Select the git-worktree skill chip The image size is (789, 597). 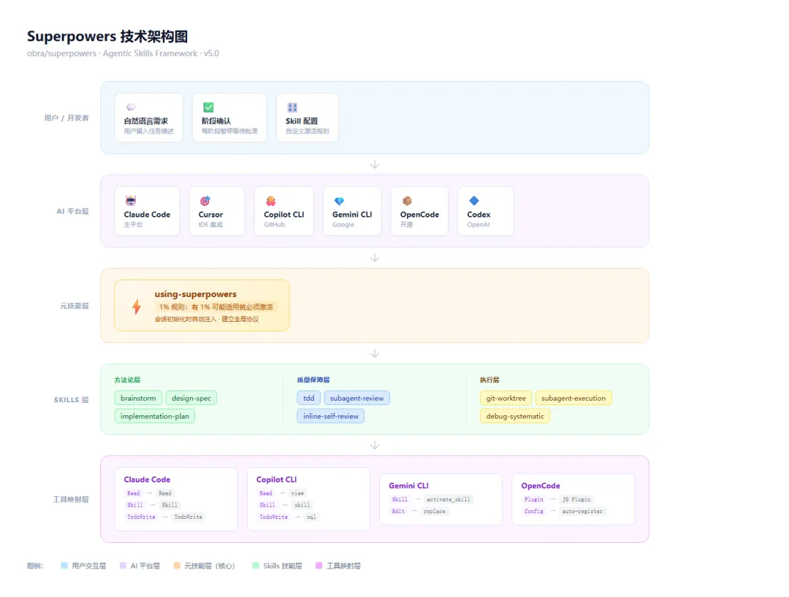click(506, 398)
